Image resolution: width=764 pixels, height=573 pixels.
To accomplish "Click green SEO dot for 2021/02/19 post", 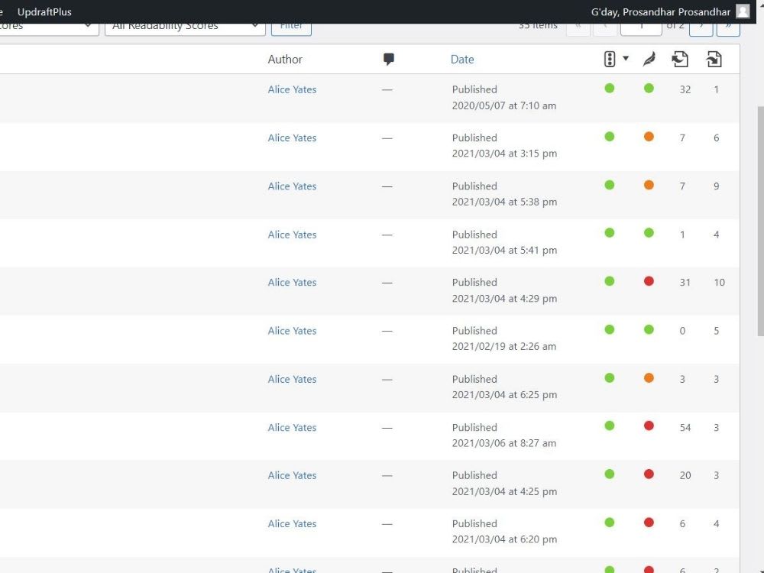I will coord(610,329).
